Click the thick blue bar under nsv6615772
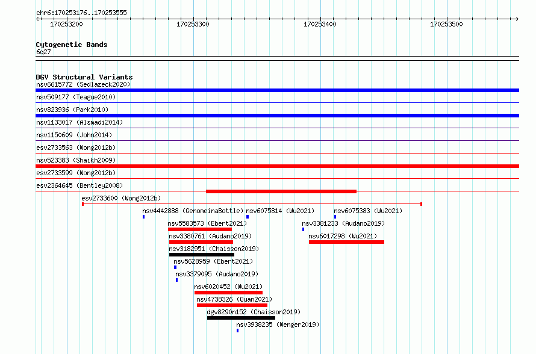The image size is (536, 354). click(x=277, y=90)
